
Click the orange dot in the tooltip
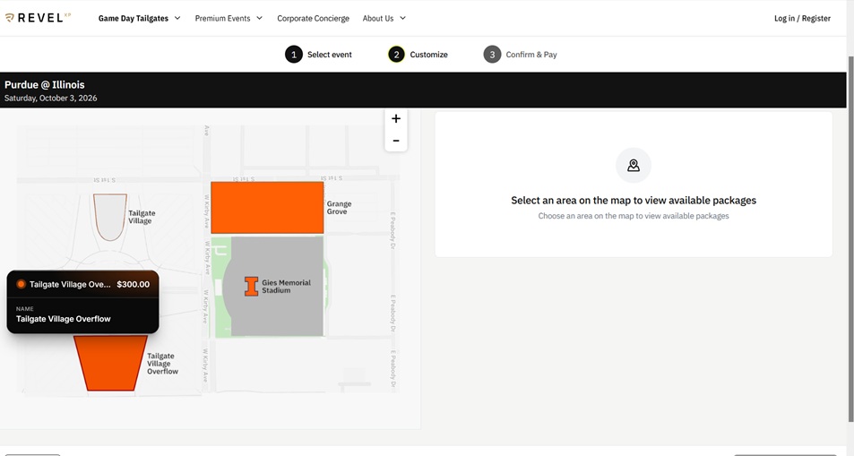22,284
